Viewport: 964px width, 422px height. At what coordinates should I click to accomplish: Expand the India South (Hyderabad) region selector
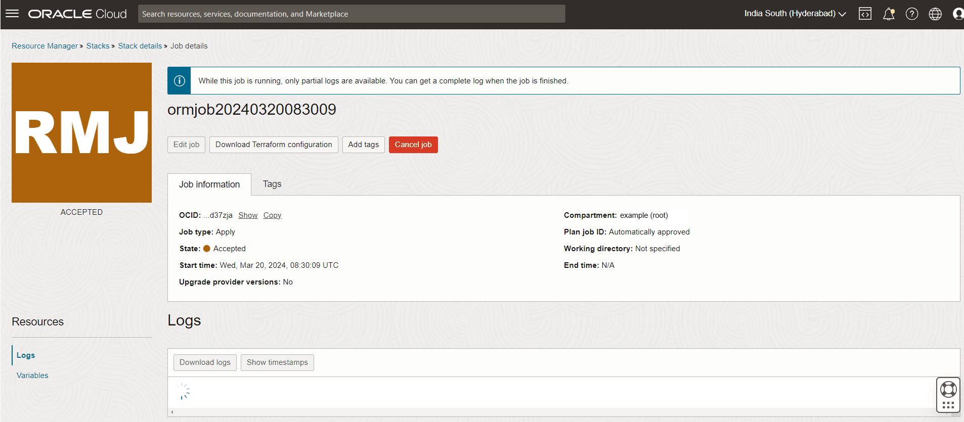click(x=795, y=14)
